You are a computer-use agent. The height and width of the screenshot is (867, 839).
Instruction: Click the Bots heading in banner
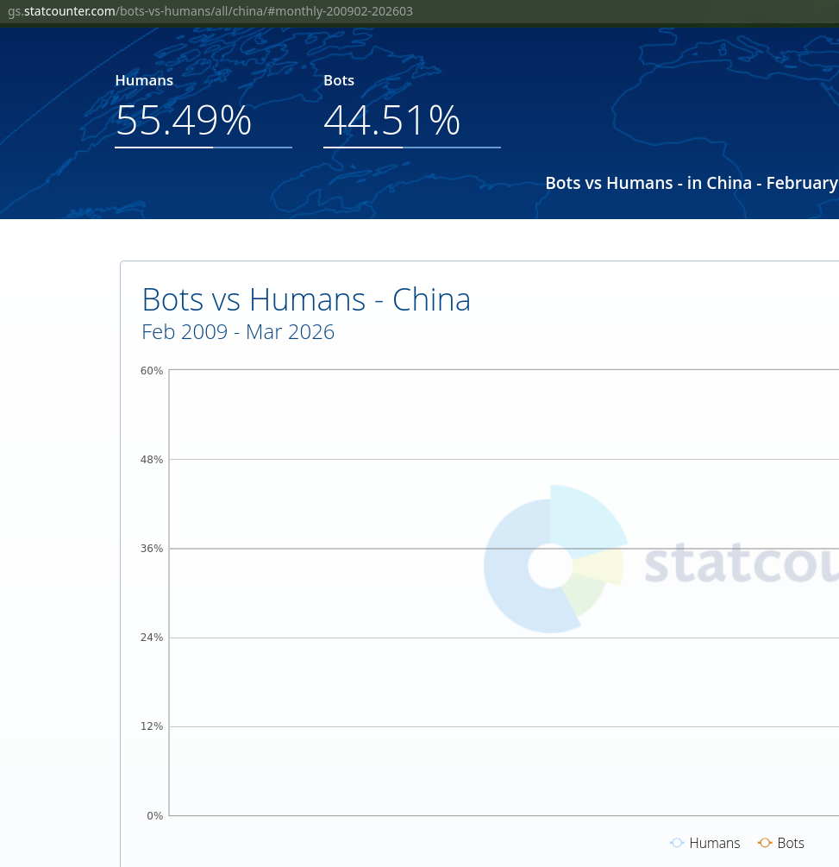click(339, 80)
